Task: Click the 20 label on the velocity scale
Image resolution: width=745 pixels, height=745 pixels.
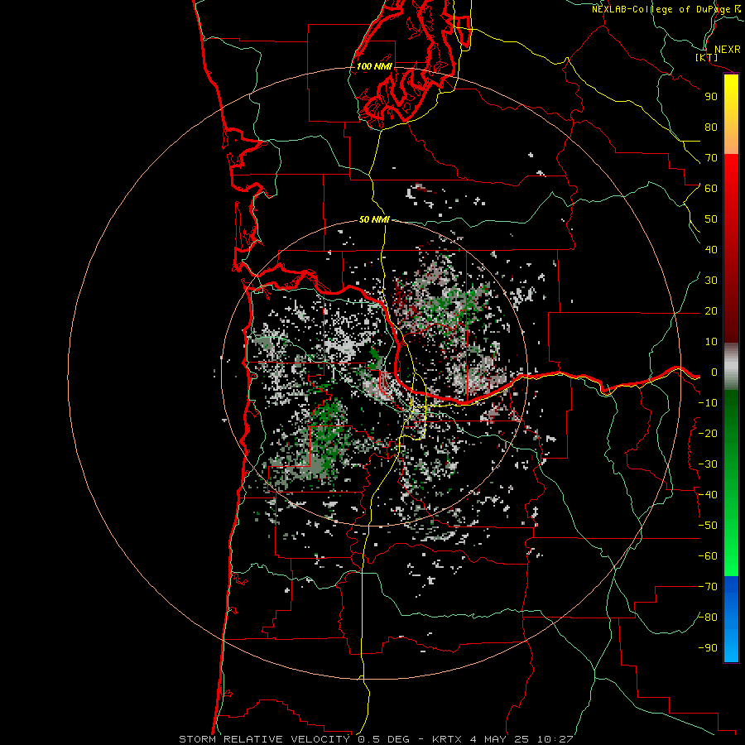Action: point(711,310)
